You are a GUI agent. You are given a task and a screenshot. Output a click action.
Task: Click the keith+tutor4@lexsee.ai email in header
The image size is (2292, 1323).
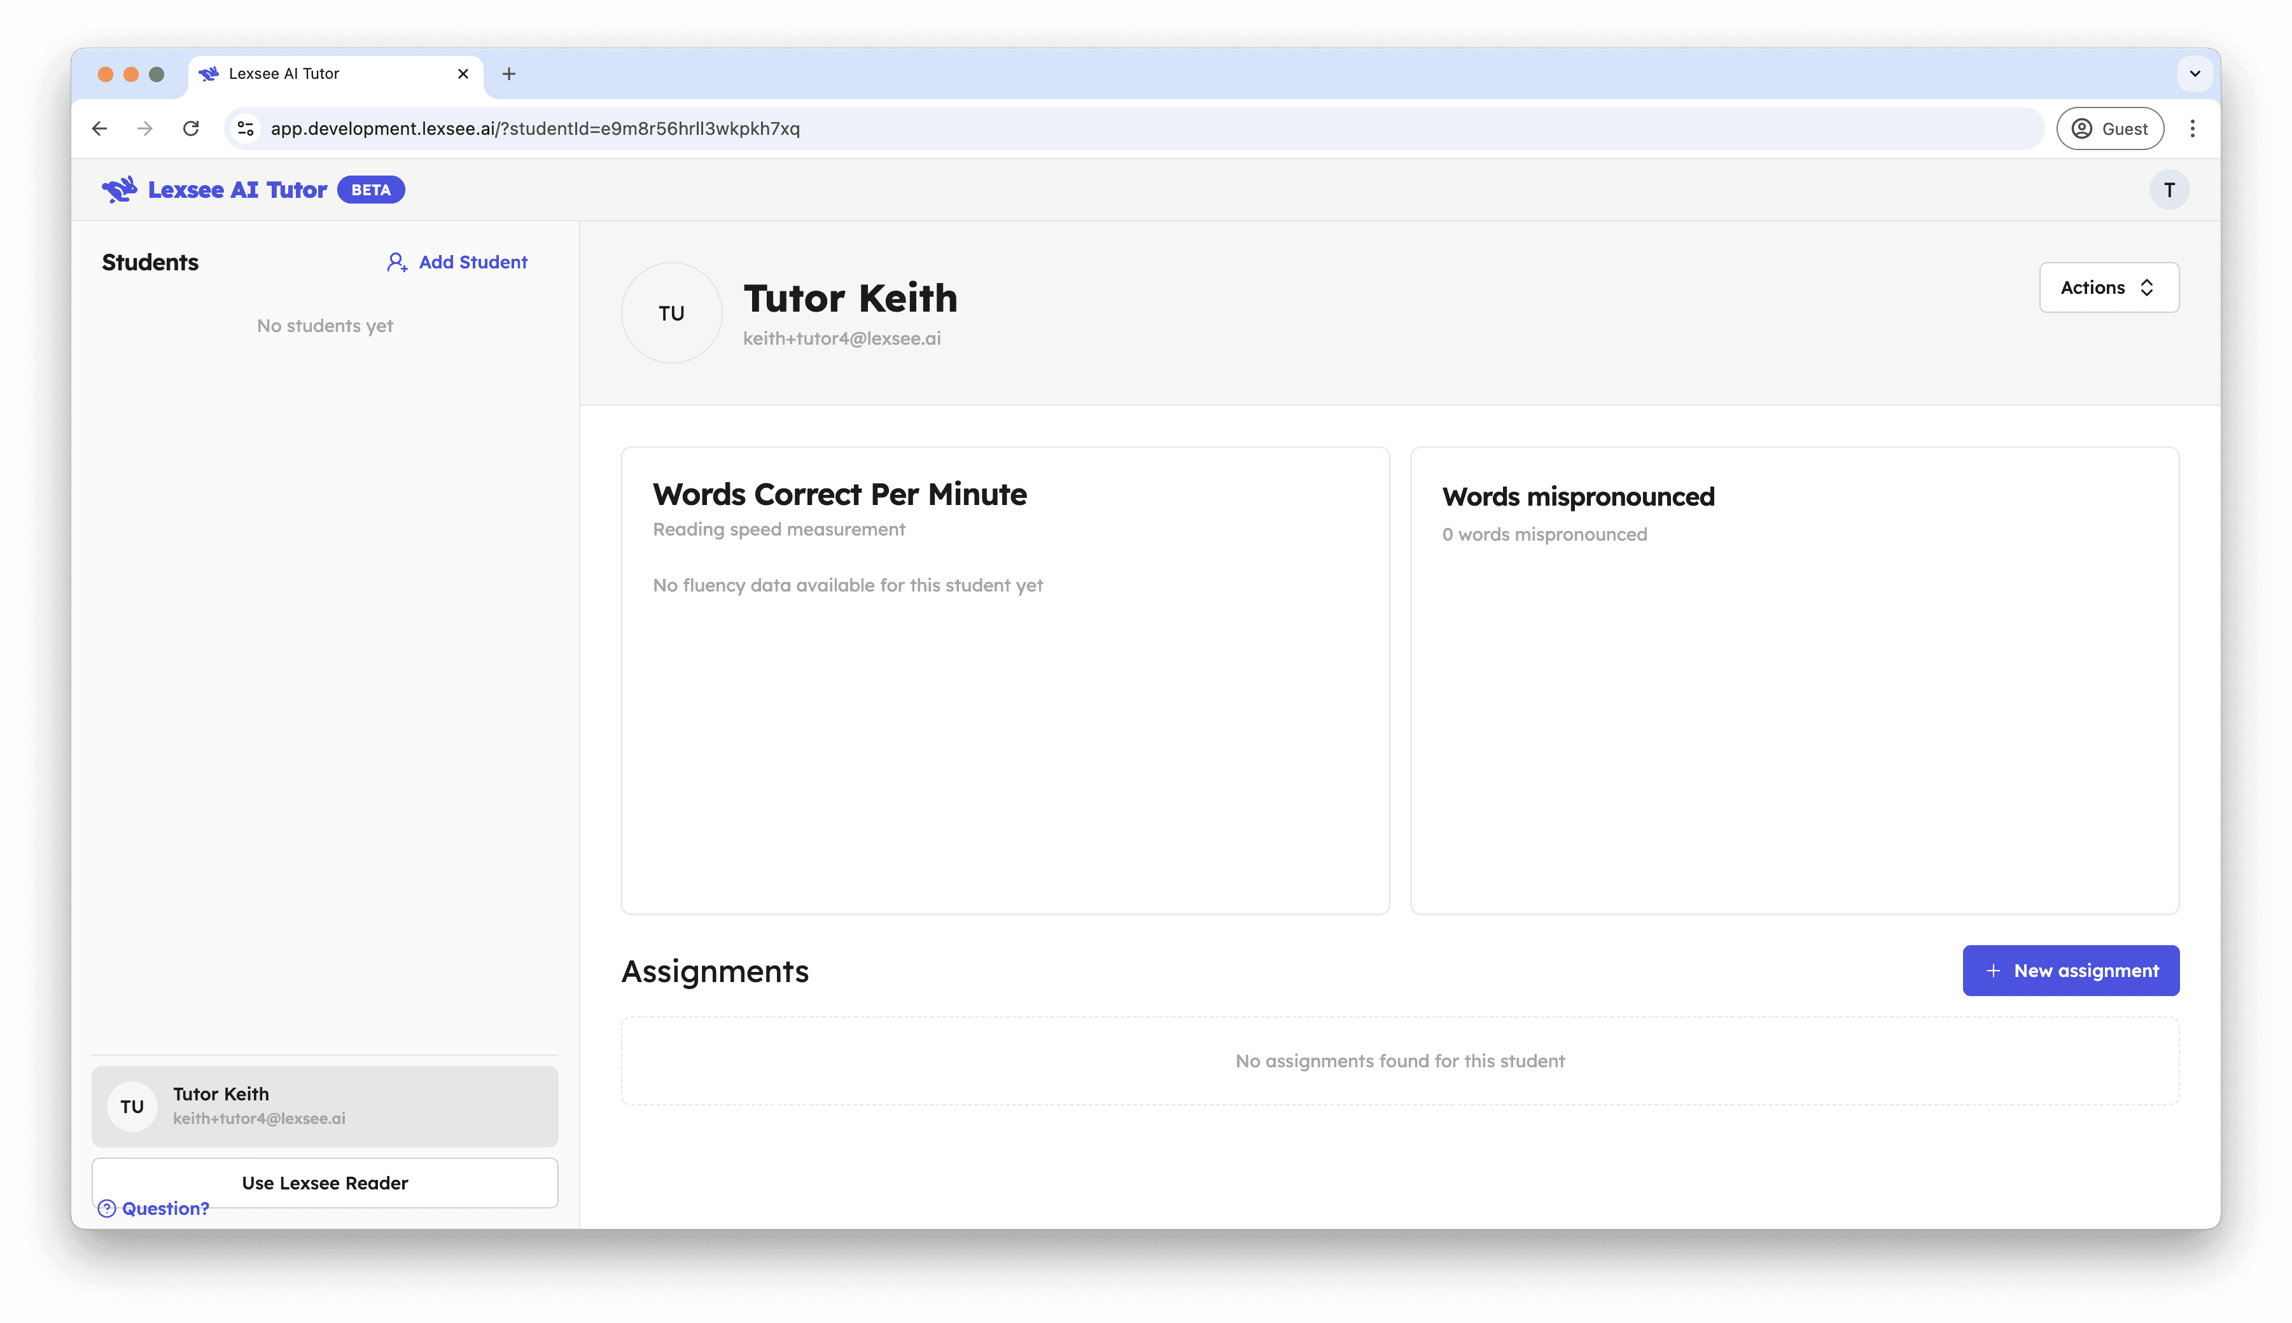pos(842,338)
